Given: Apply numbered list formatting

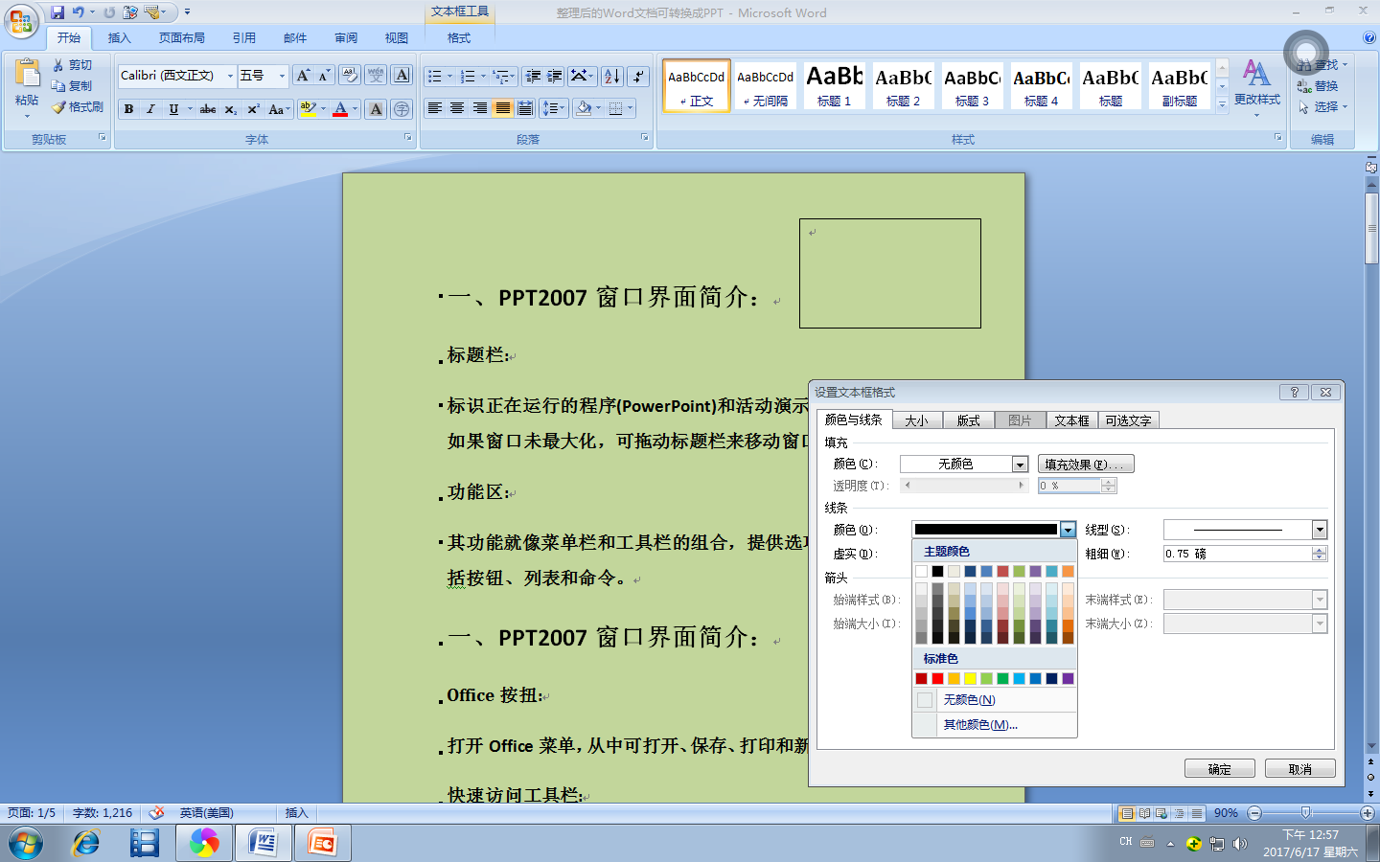Looking at the screenshot, I should pyautogui.click(x=468, y=76).
